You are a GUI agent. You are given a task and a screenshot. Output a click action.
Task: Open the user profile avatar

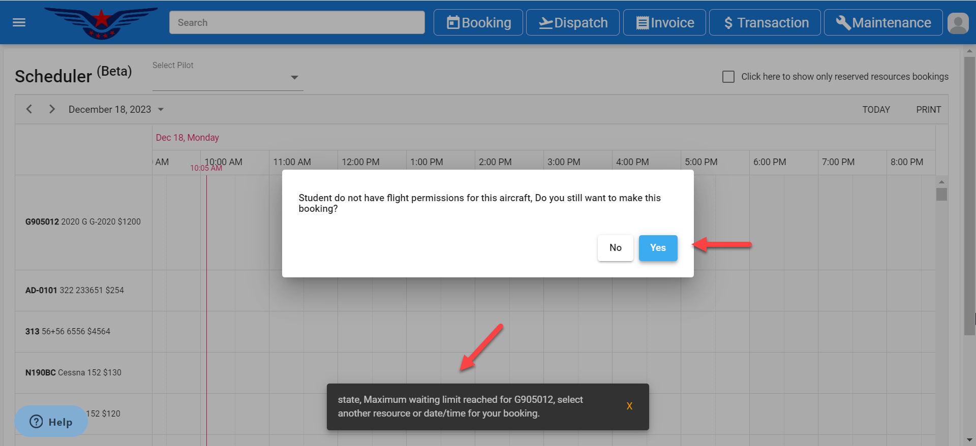[x=958, y=23]
